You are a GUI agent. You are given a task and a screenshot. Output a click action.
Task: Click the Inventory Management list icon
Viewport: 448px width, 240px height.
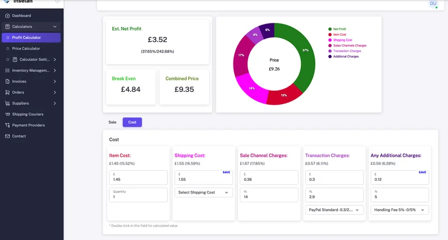[7, 70]
